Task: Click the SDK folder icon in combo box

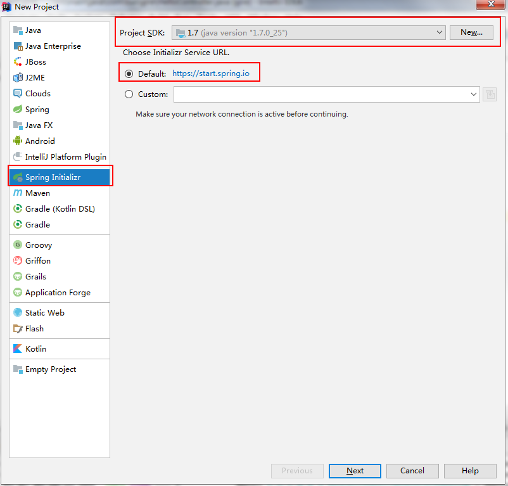Action: [x=180, y=33]
